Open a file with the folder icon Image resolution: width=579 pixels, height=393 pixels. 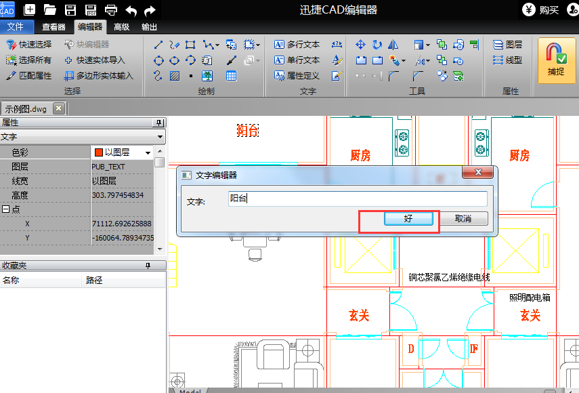pos(50,9)
